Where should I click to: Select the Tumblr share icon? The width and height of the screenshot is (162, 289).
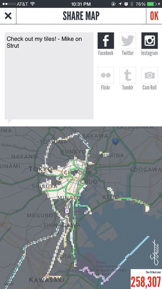tap(128, 75)
